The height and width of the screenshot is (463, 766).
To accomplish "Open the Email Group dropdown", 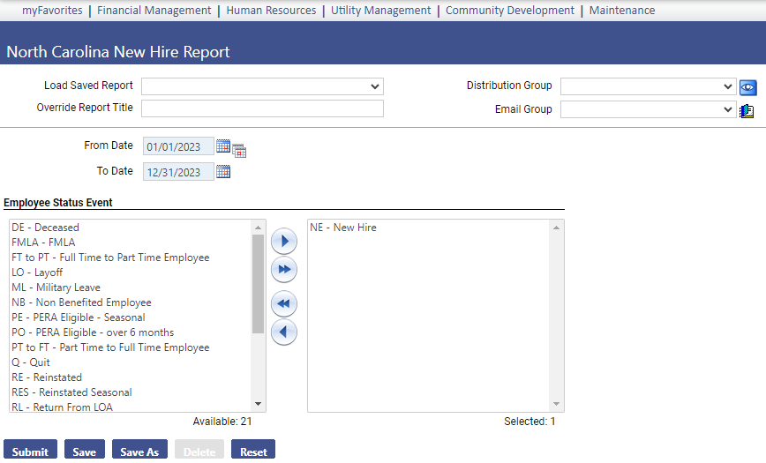I will click(649, 109).
